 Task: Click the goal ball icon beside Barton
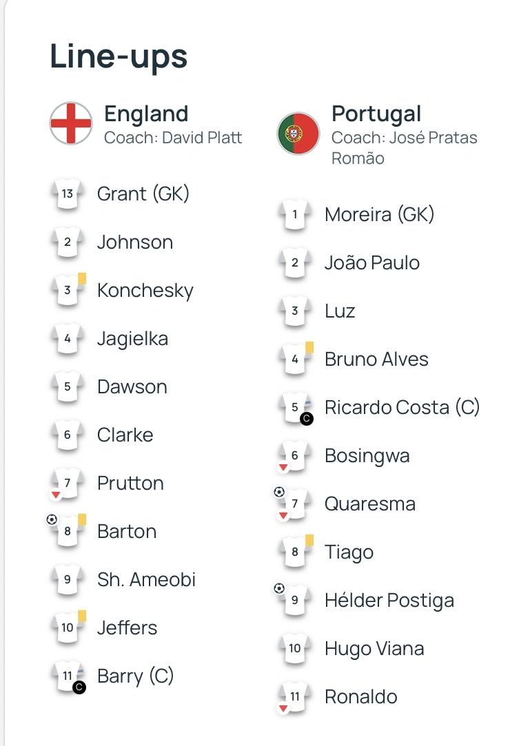pyautogui.click(x=52, y=520)
